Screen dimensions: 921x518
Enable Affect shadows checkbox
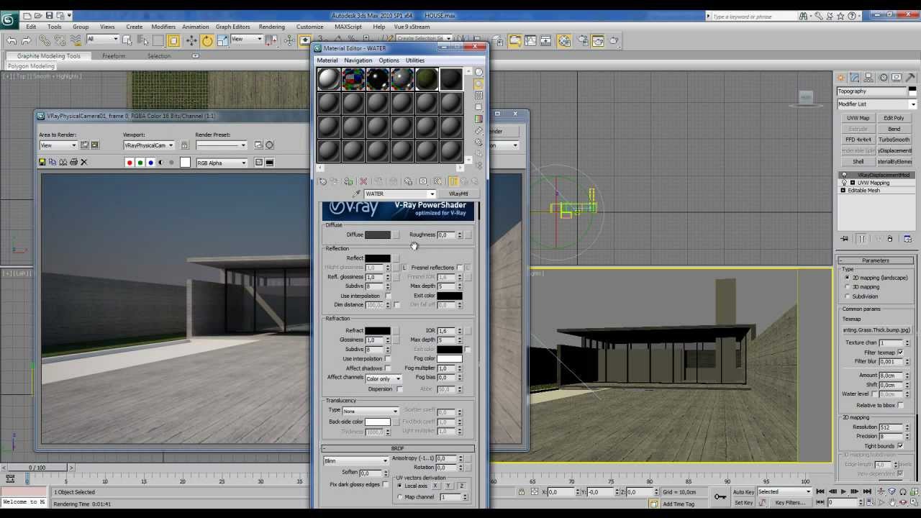pos(389,368)
